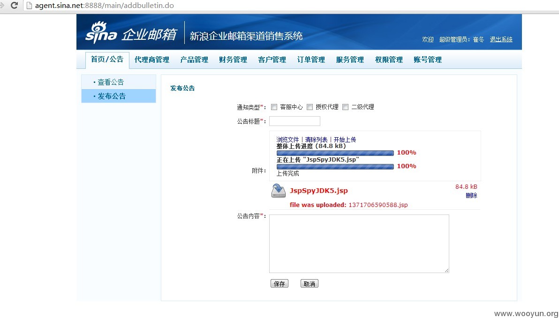
Task: Click the uploaded name 1371706590588.jsp
Action: click(378, 205)
